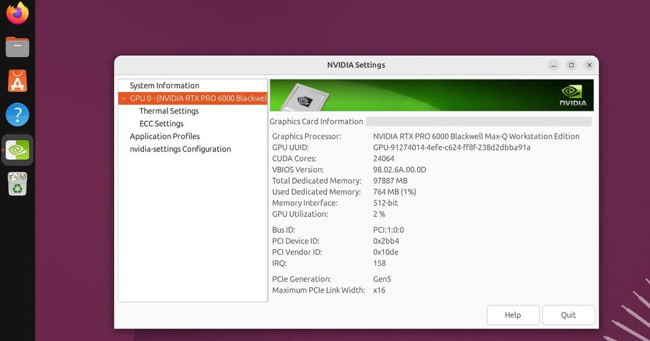Viewport: 650px width, 341px height.
Task: Click the Graphics Card Information heading
Action: pos(316,122)
